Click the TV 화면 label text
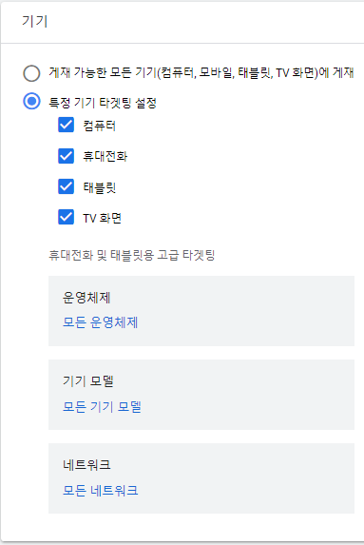 click(102, 218)
